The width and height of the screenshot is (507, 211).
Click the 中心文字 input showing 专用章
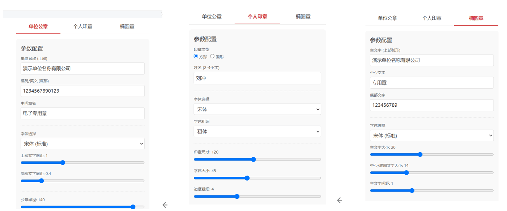tap(432, 83)
